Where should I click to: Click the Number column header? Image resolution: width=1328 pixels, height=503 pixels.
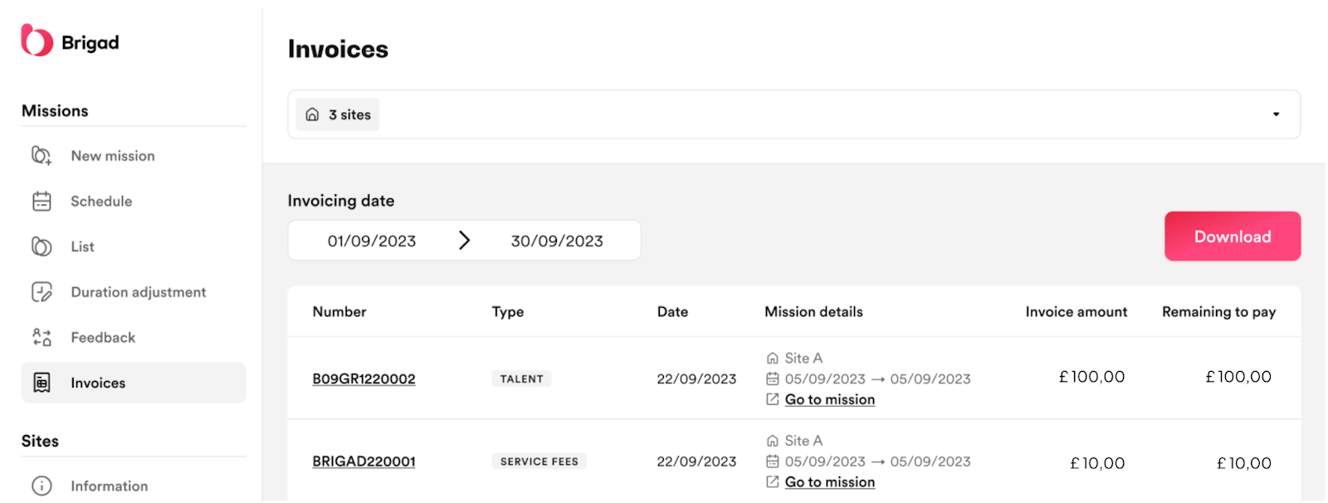pos(339,312)
